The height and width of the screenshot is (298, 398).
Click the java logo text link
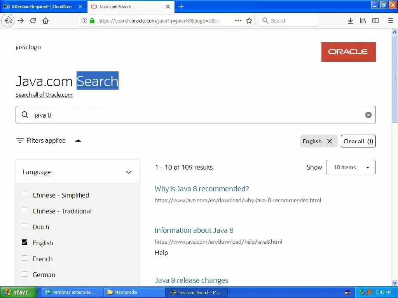28,47
